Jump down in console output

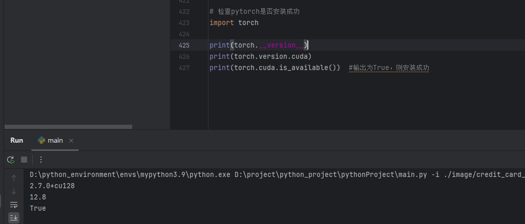coord(14,191)
